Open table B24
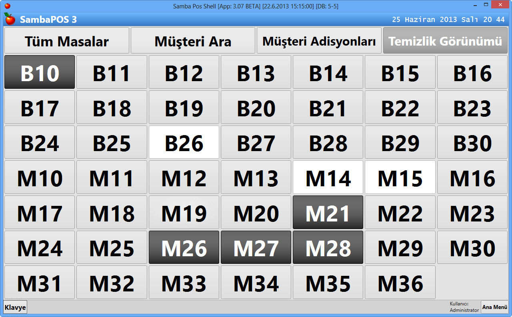 coord(39,142)
